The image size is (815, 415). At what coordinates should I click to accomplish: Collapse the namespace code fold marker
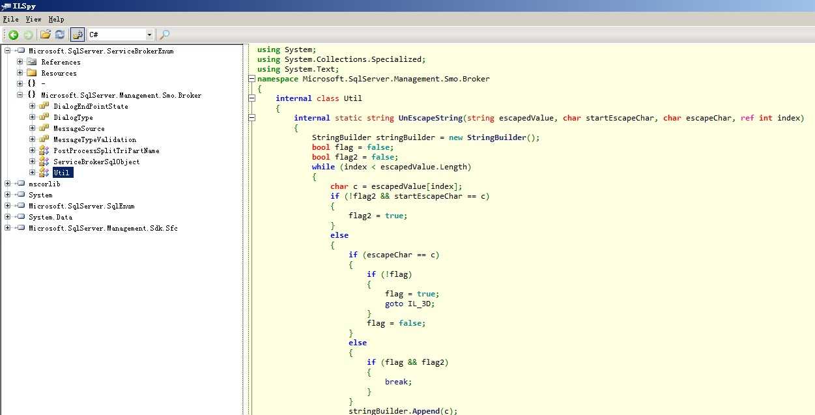point(251,79)
